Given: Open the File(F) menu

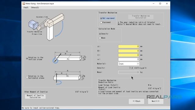Looking at the screenshot, I should click(26, 8).
